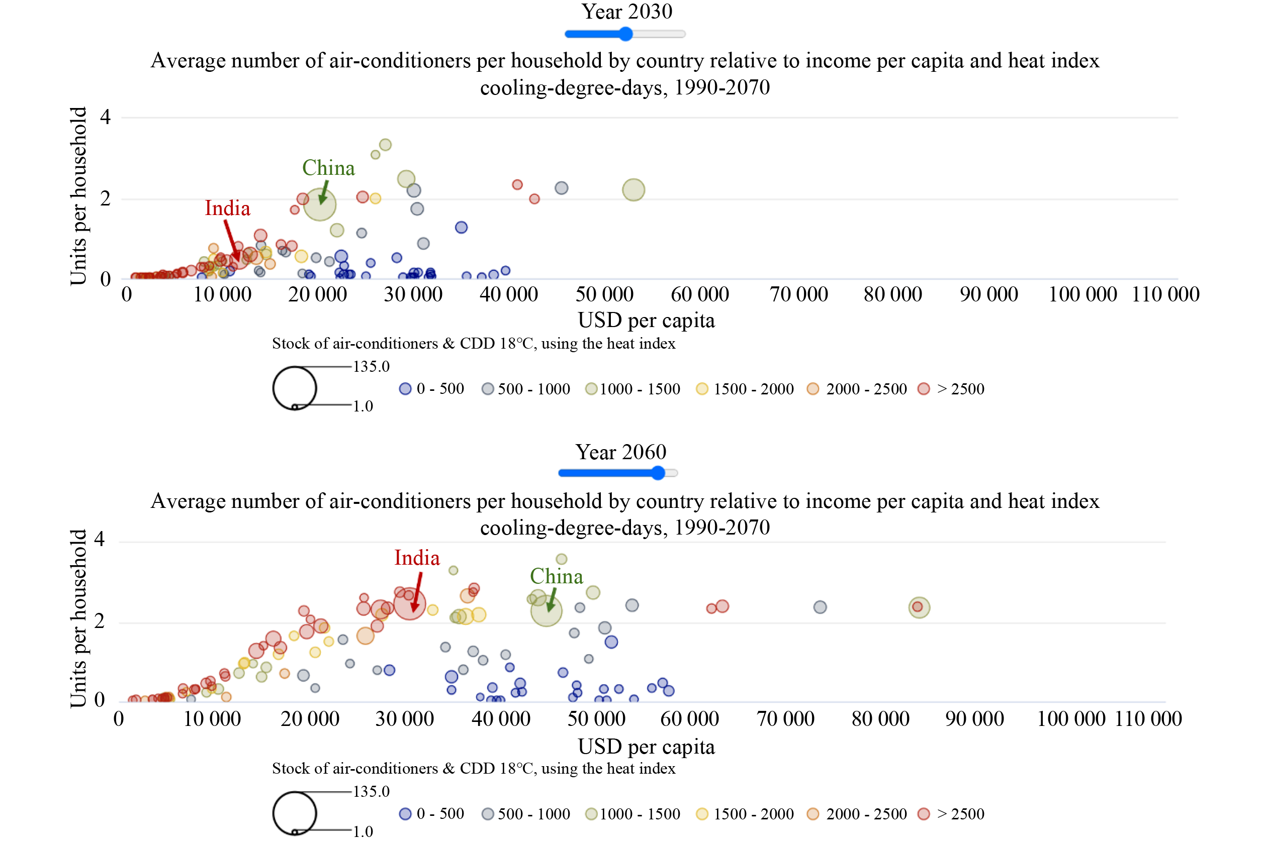Viewport: 1267px width, 842px height.
Task: Toggle the 0 - 500 legend item in the 2030 chart
Action: point(431,389)
